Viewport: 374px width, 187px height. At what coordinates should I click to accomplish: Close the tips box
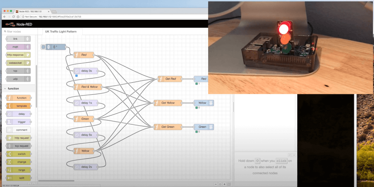coord(294,155)
